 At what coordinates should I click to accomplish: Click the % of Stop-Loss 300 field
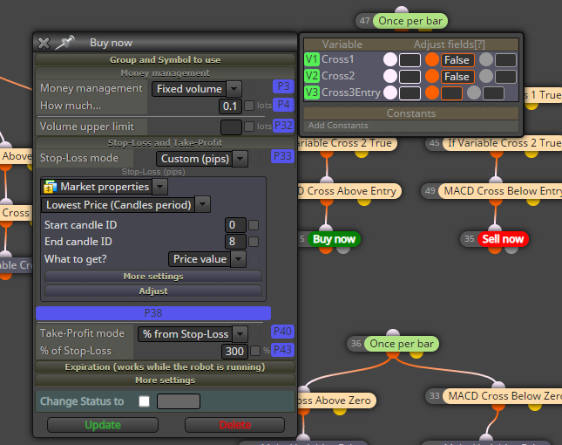tap(234, 351)
